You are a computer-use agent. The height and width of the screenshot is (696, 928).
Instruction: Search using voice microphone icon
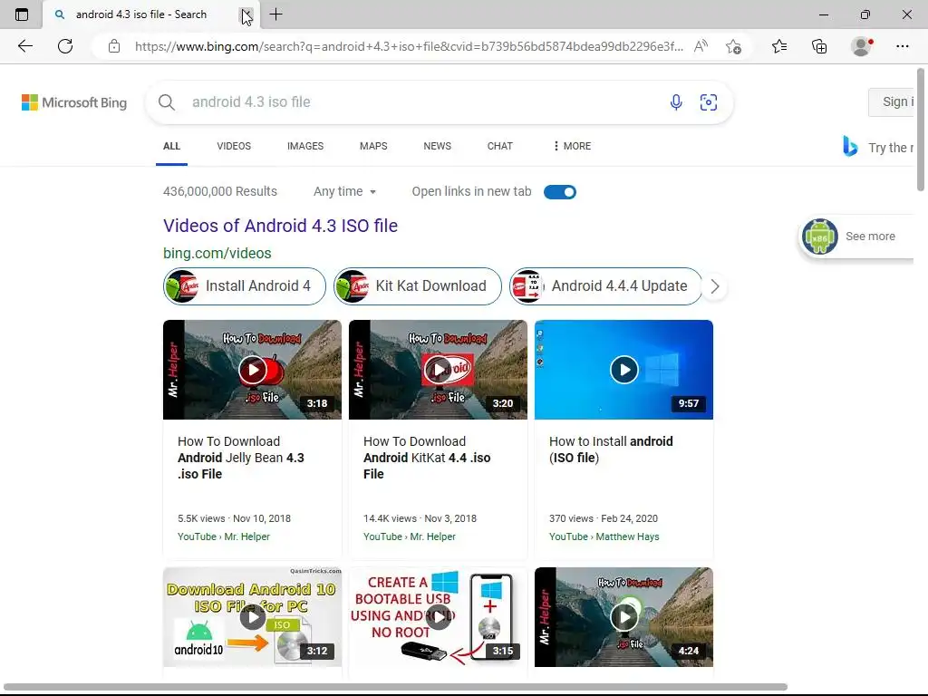[676, 102]
